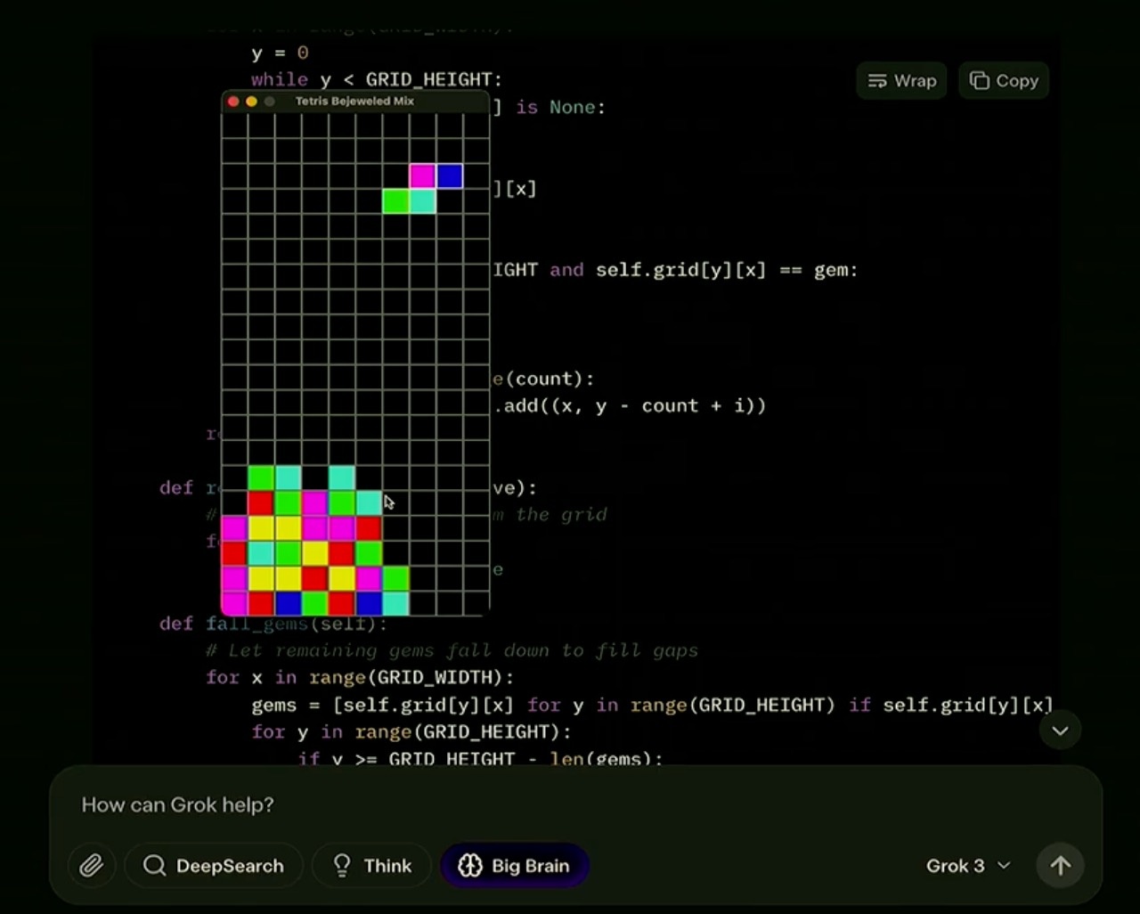1140x914 pixels.
Task: Close the Tetris Bejeweled Mix window
Action: pyautogui.click(x=233, y=102)
